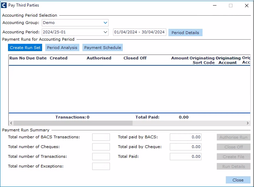Click the Create File button
This screenshot has height=187, width=254.
point(233,157)
